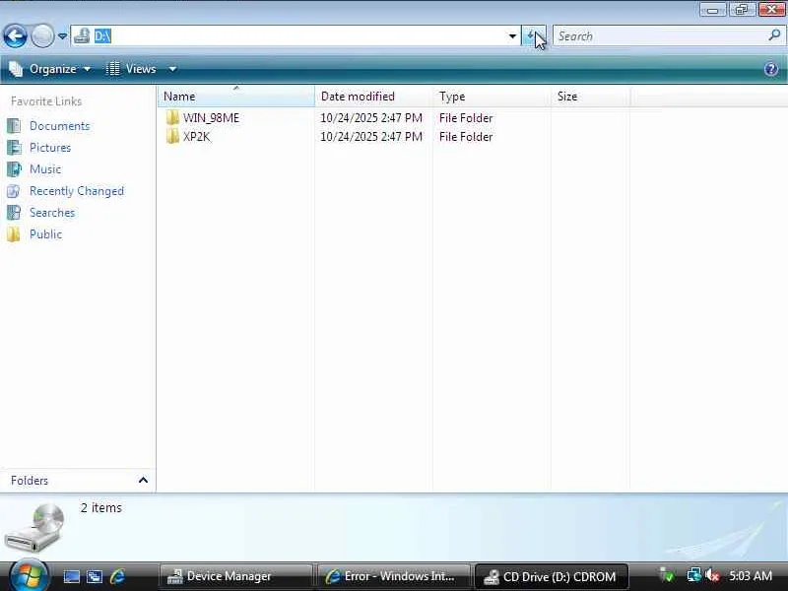Click Show Desktop quick launch icon
The width and height of the screenshot is (788, 591).
[x=71, y=576]
